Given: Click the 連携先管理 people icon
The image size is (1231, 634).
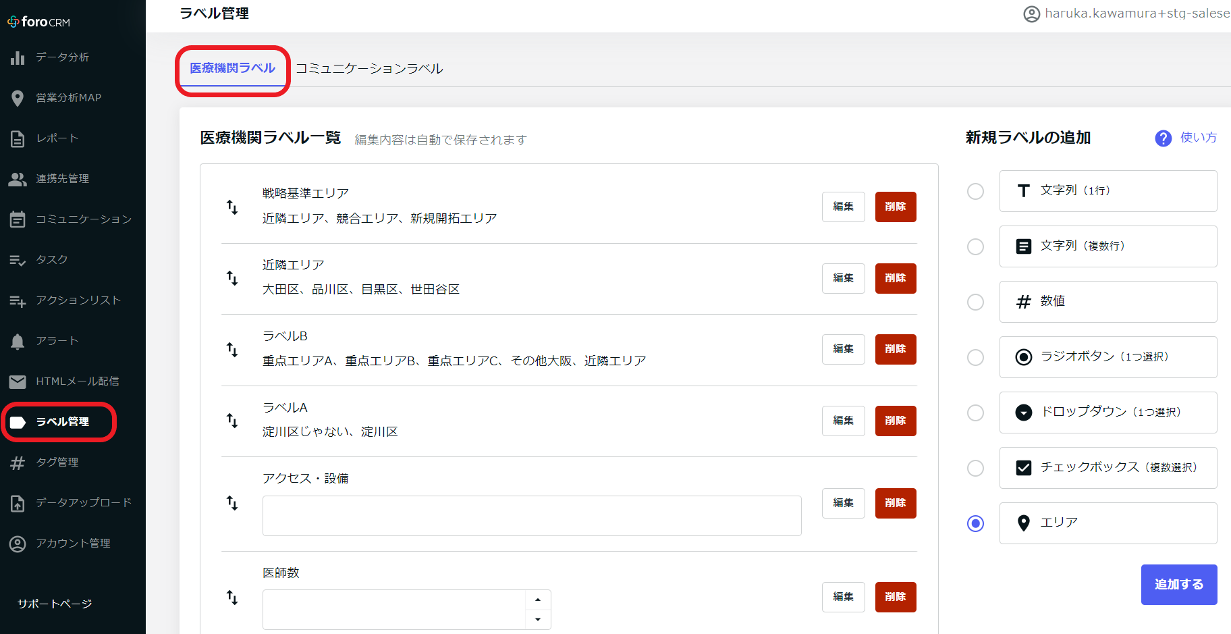Looking at the screenshot, I should (x=18, y=179).
